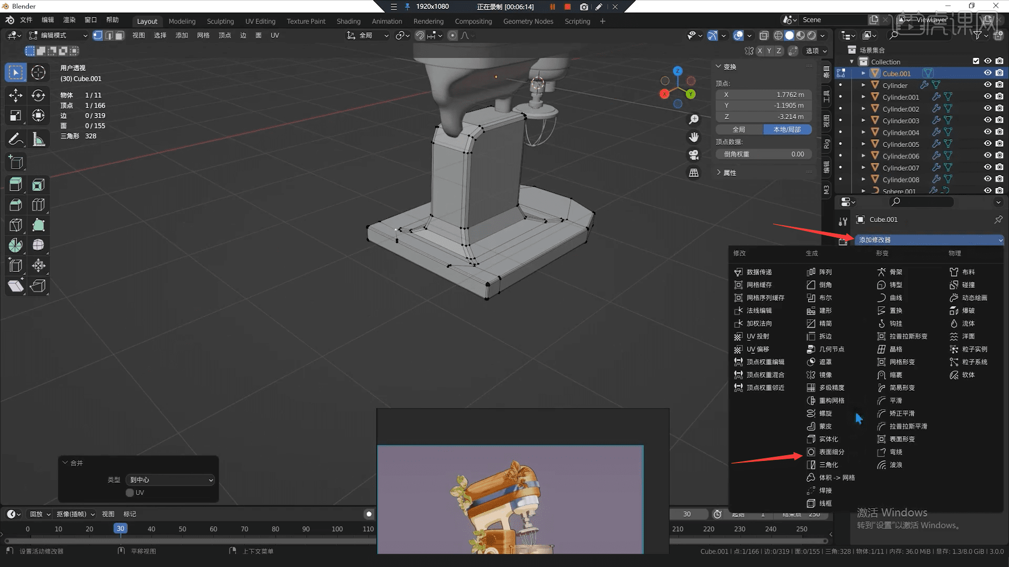
Task: Adjust the 倒角权重 slider
Action: pyautogui.click(x=763, y=154)
